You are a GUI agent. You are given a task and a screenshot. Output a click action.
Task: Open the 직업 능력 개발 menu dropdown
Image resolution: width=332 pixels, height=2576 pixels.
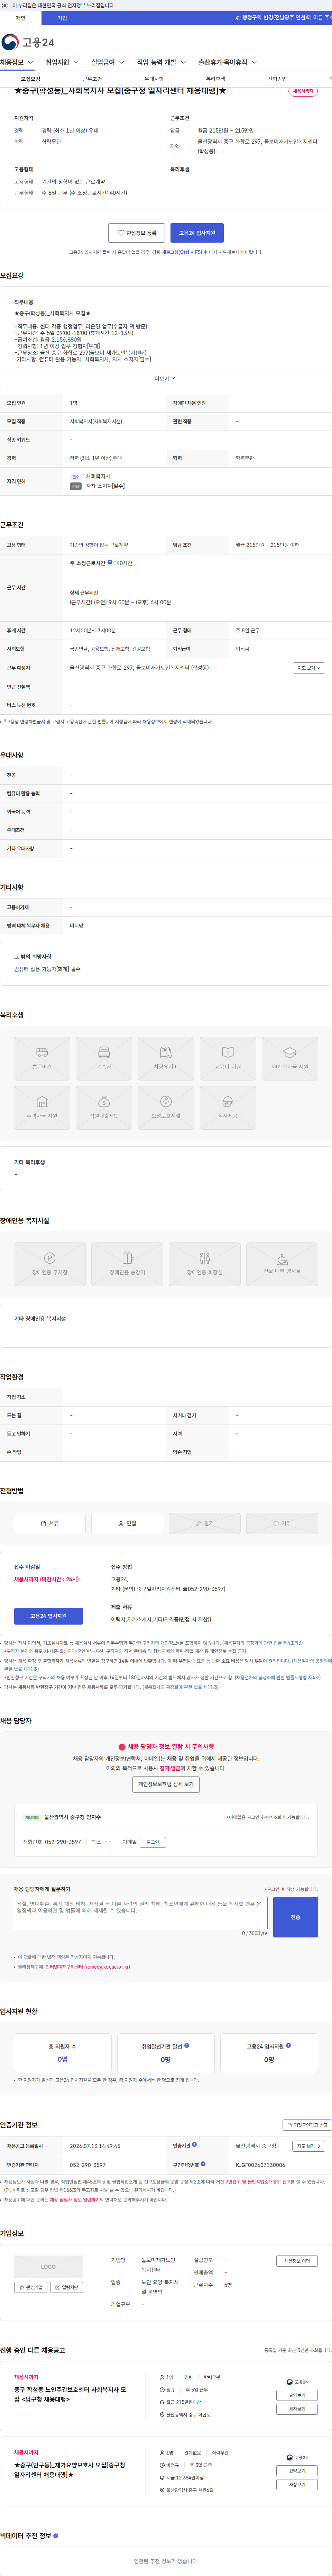coord(161,62)
